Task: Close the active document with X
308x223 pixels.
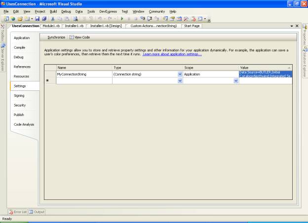Action: (x=297, y=26)
